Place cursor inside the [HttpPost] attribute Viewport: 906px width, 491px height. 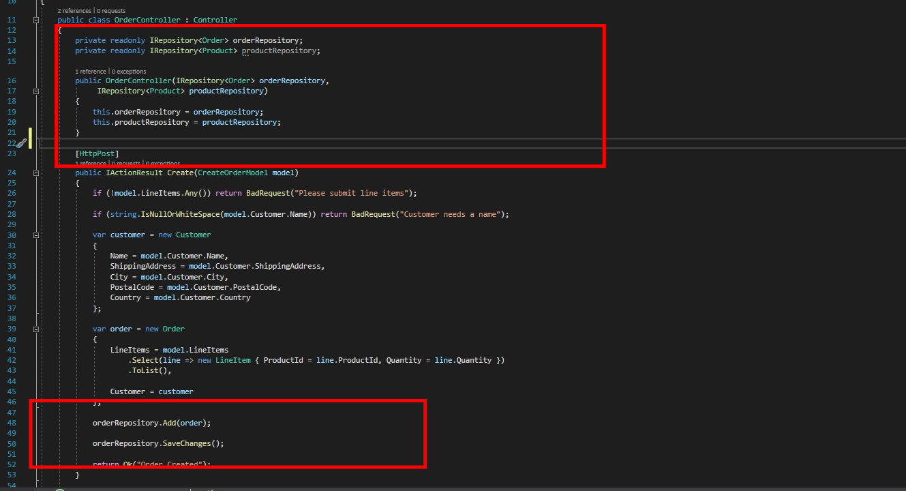click(96, 153)
